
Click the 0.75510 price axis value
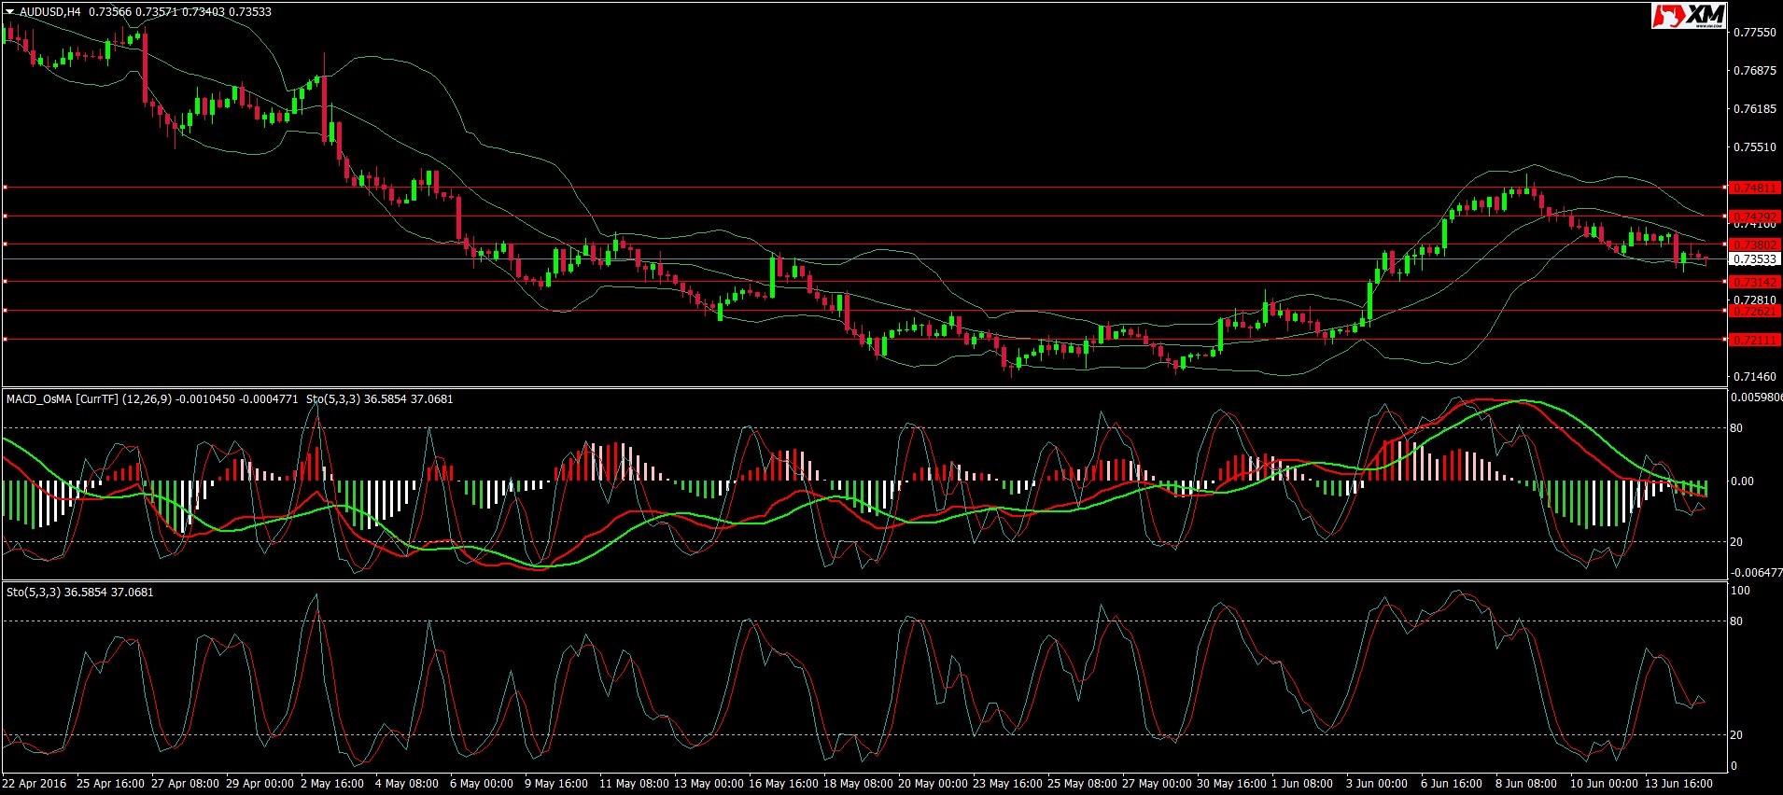point(1754,147)
